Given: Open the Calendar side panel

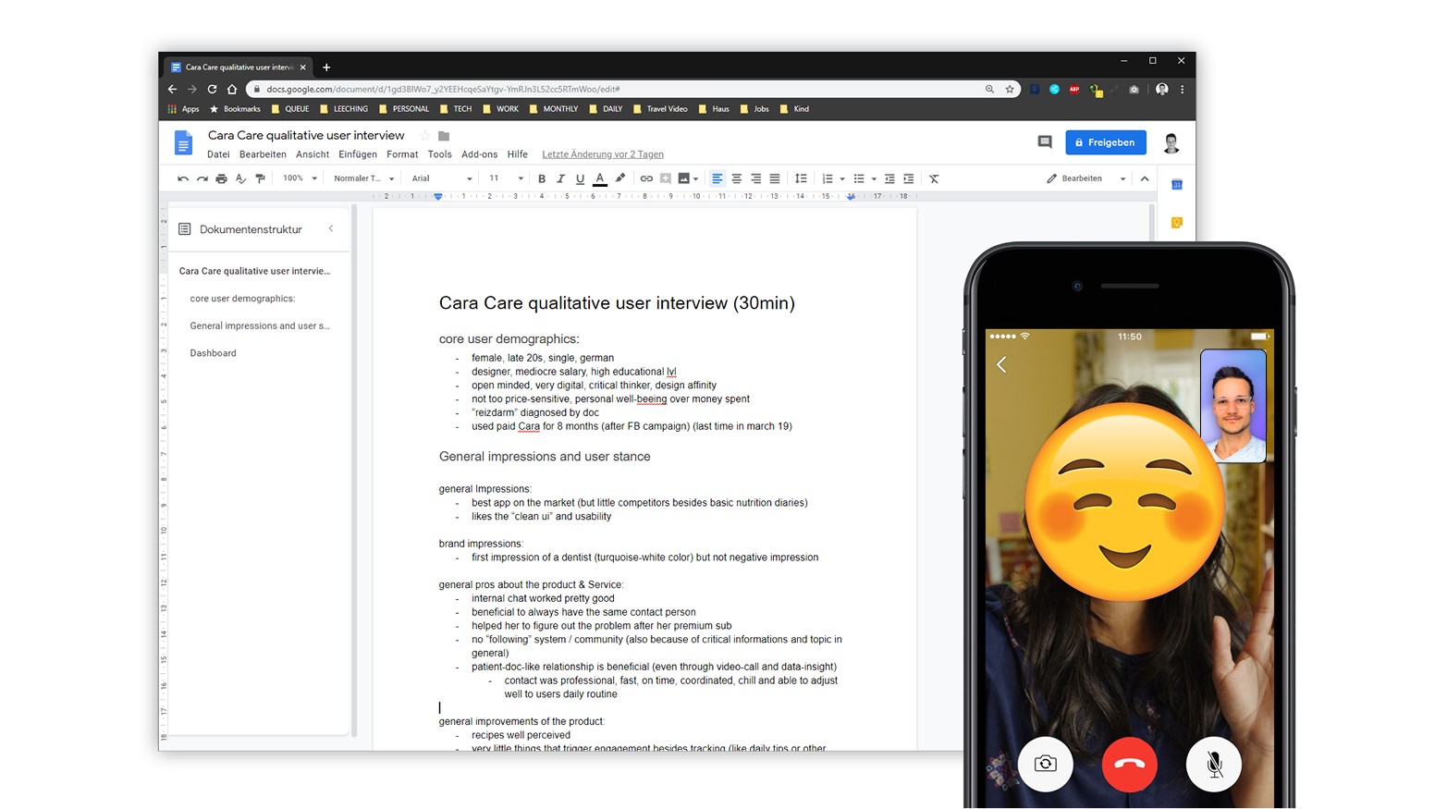Looking at the screenshot, I should pyautogui.click(x=1177, y=185).
